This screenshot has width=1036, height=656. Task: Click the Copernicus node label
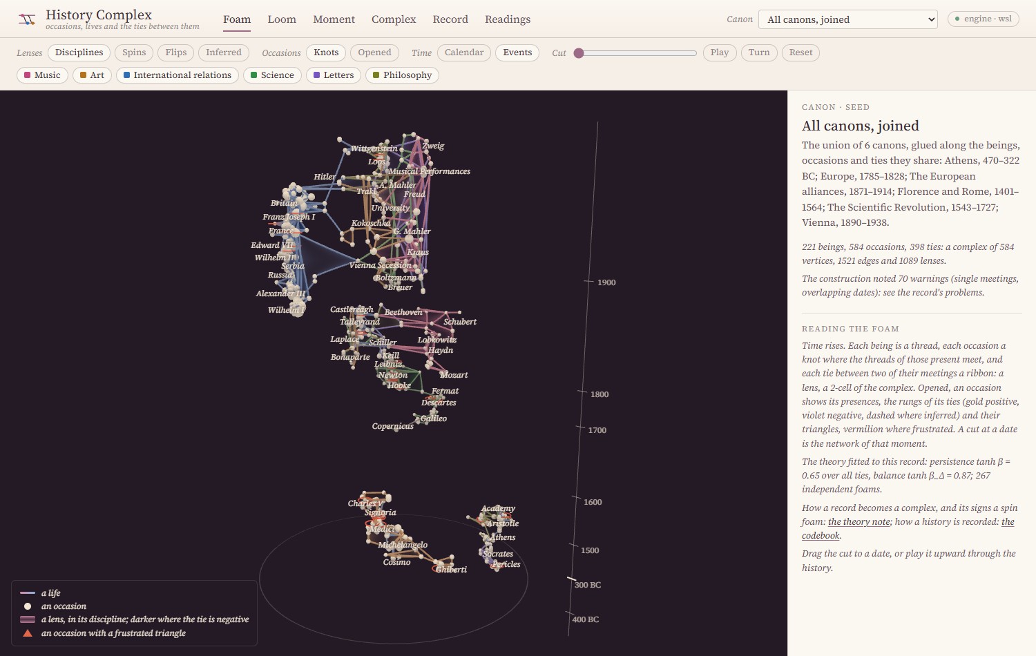392,426
